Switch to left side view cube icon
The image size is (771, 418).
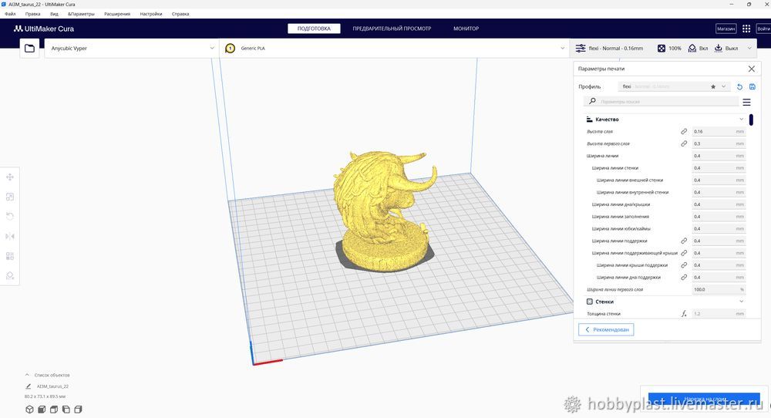click(66, 410)
